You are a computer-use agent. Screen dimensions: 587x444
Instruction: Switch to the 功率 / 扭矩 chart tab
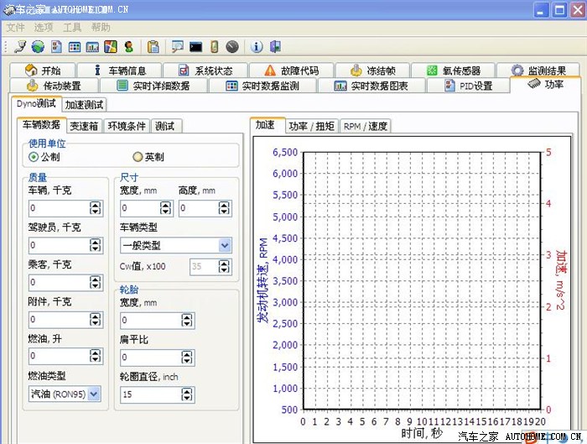[311, 126]
